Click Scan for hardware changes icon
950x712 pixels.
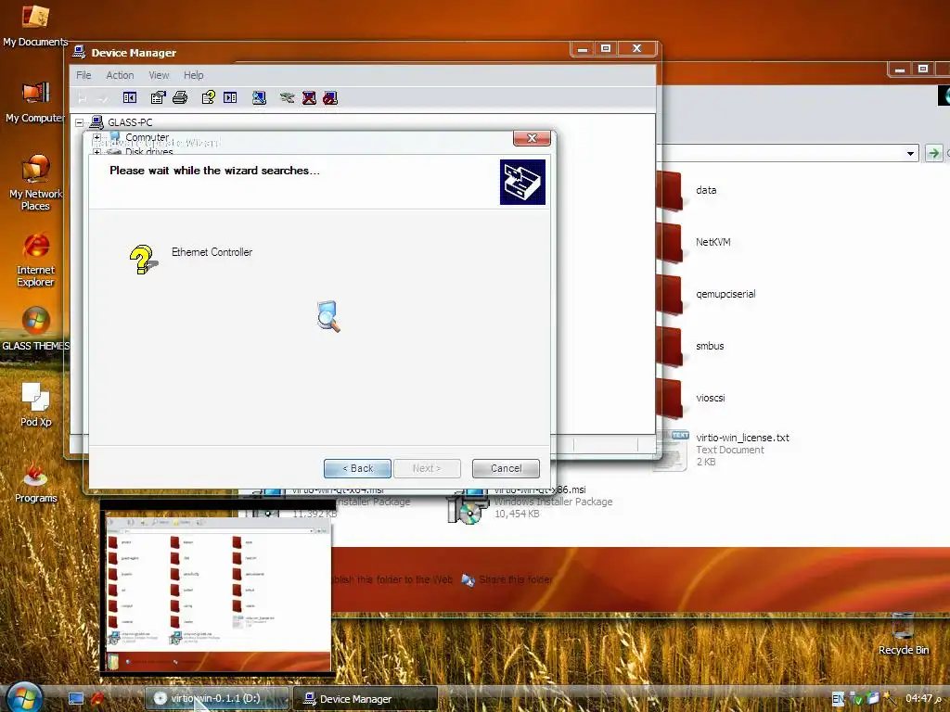[x=260, y=97]
